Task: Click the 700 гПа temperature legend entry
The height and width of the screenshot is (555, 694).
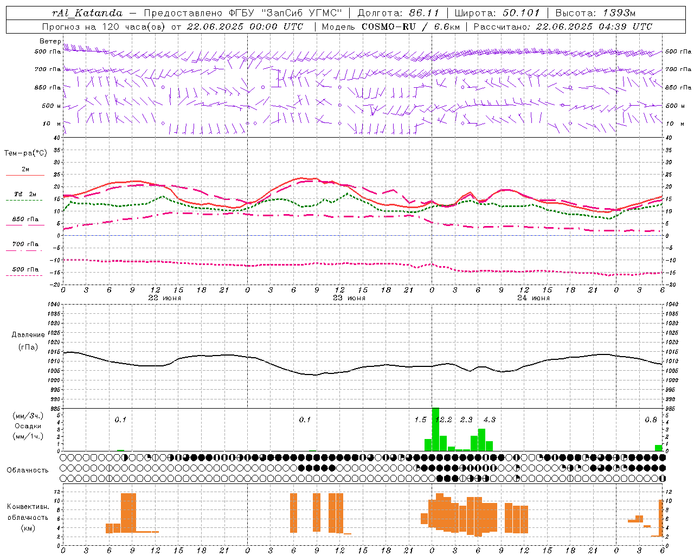Action: [25, 244]
